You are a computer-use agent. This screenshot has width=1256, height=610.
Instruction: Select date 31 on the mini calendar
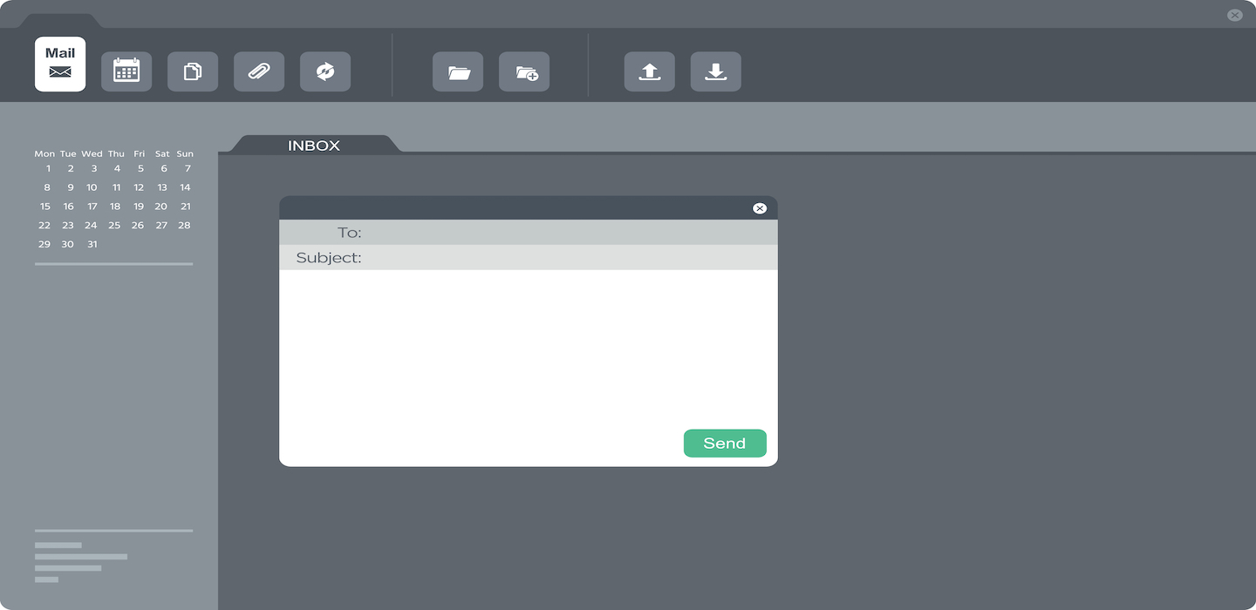(x=92, y=244)
